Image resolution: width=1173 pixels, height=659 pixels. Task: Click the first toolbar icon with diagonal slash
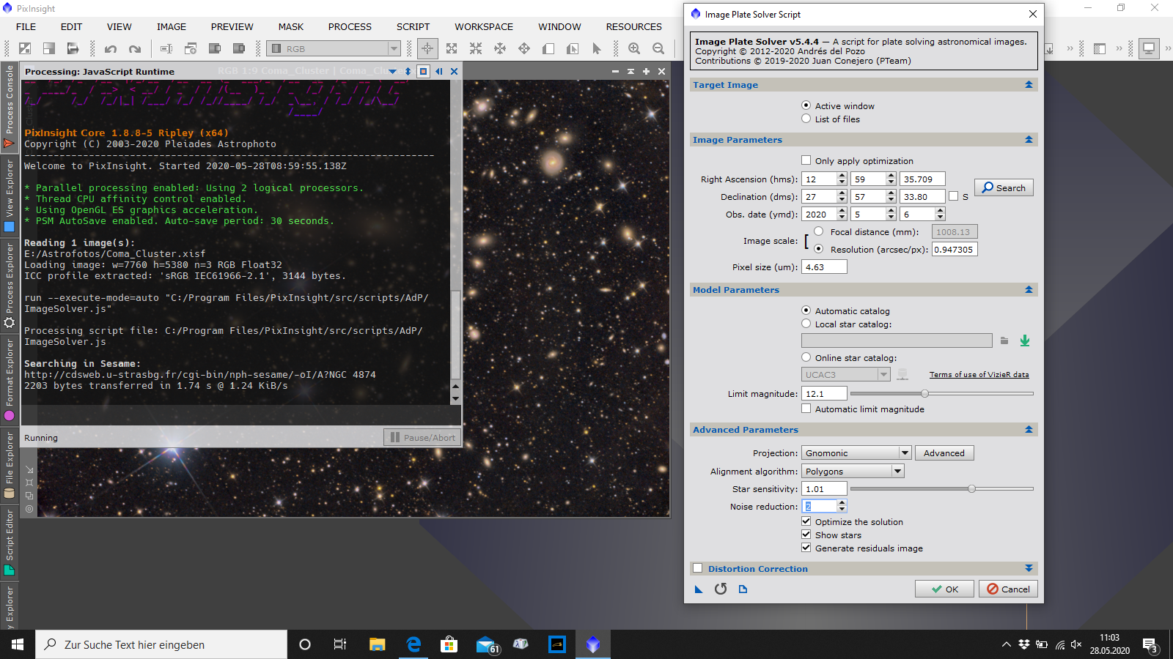tap(25, 49)
